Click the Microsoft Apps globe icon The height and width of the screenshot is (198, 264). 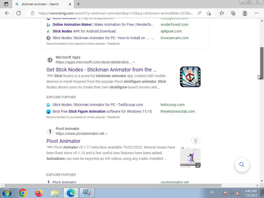50,60
